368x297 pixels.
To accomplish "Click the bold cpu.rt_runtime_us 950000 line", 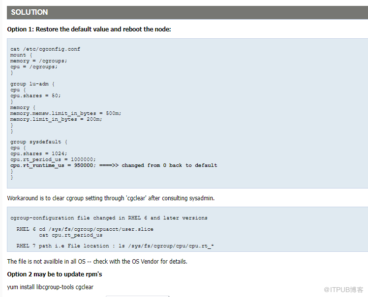I will [114, 165].
